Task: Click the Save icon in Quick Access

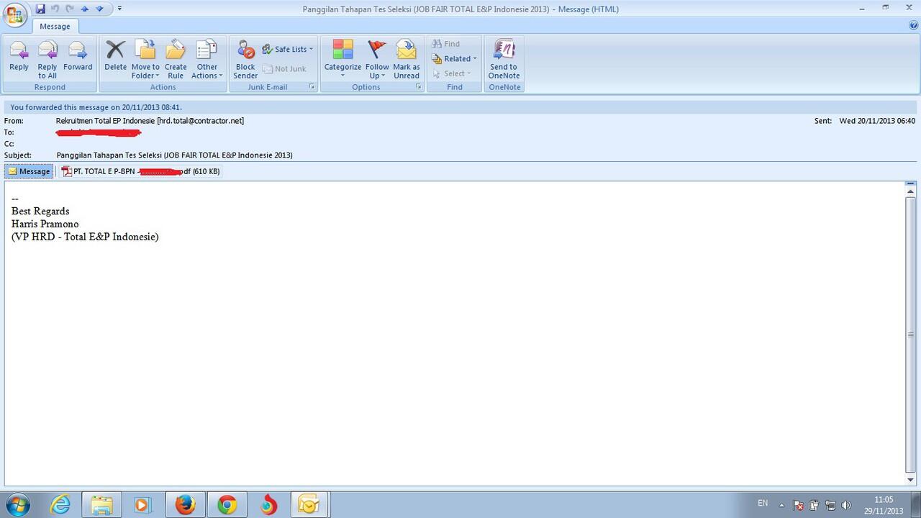Action: pos(40,9)
